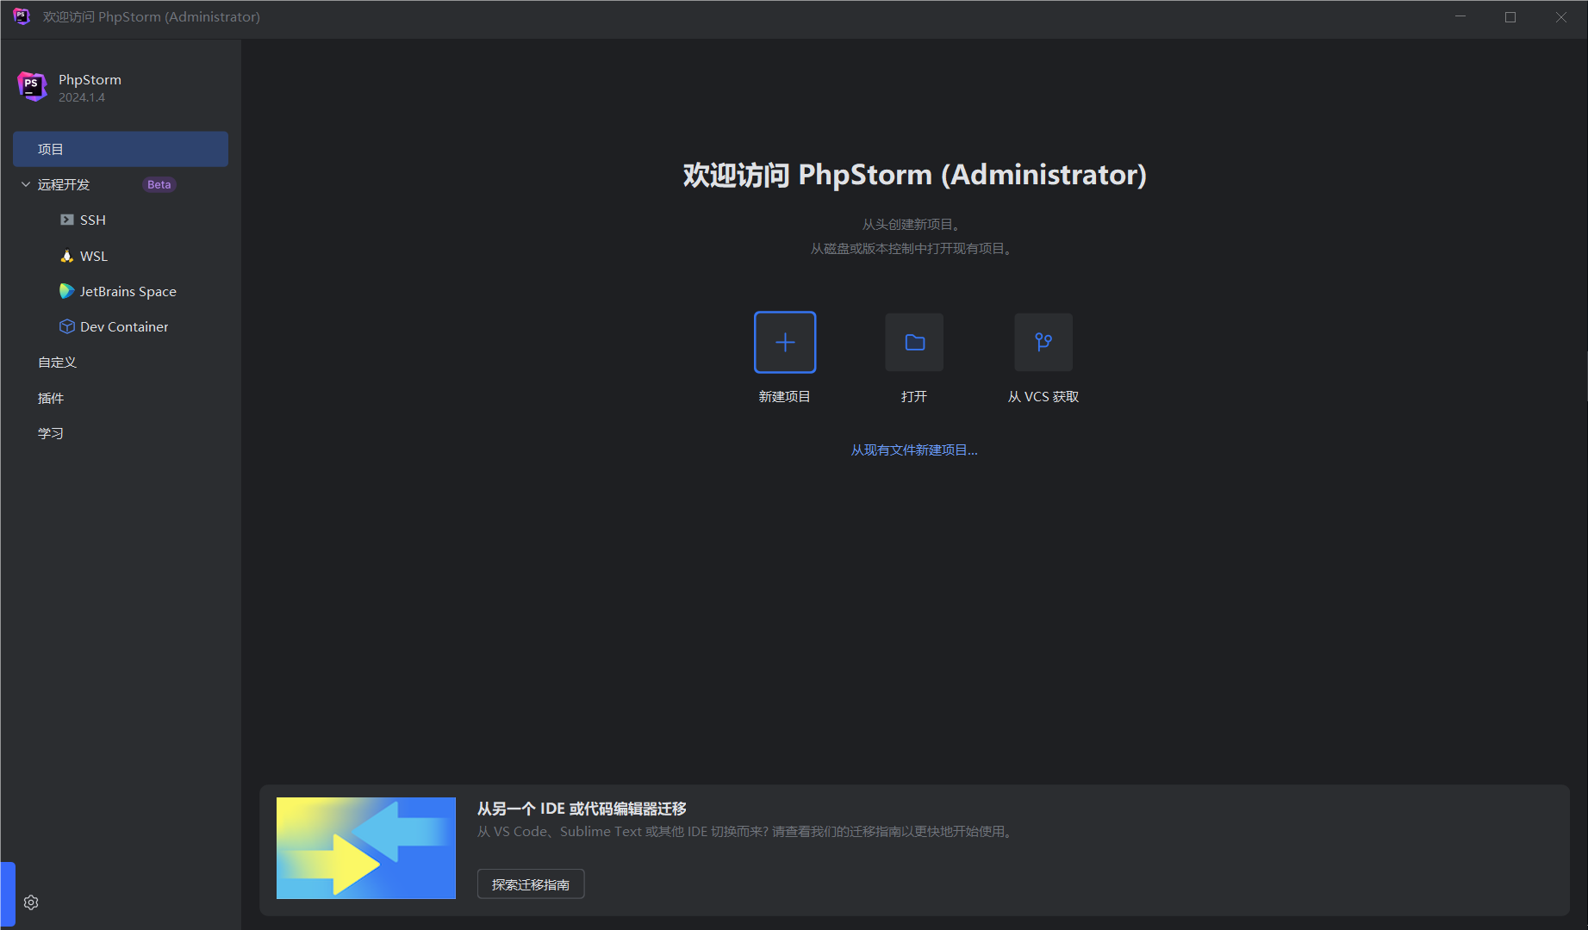
Task: Click the PhpStorm logo in the sidebar
Action: (x=32, y=86)
